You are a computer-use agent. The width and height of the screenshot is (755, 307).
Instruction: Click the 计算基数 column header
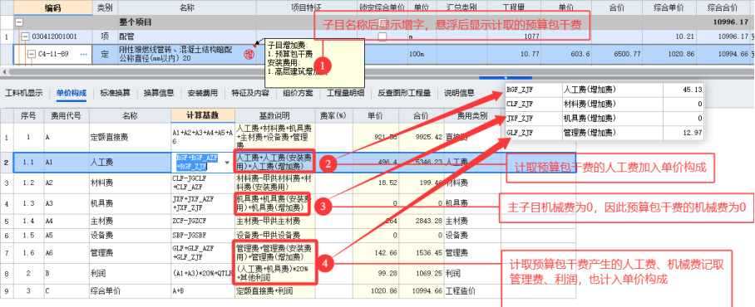click(203, 115)
